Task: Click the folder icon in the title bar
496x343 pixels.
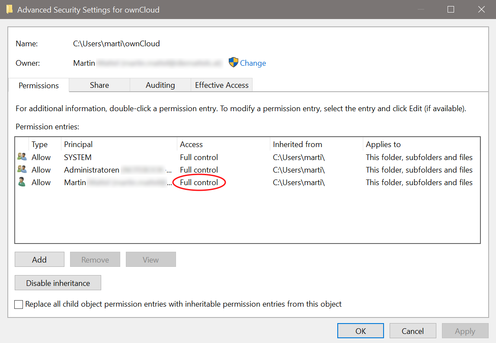Action: pos(9,9)
